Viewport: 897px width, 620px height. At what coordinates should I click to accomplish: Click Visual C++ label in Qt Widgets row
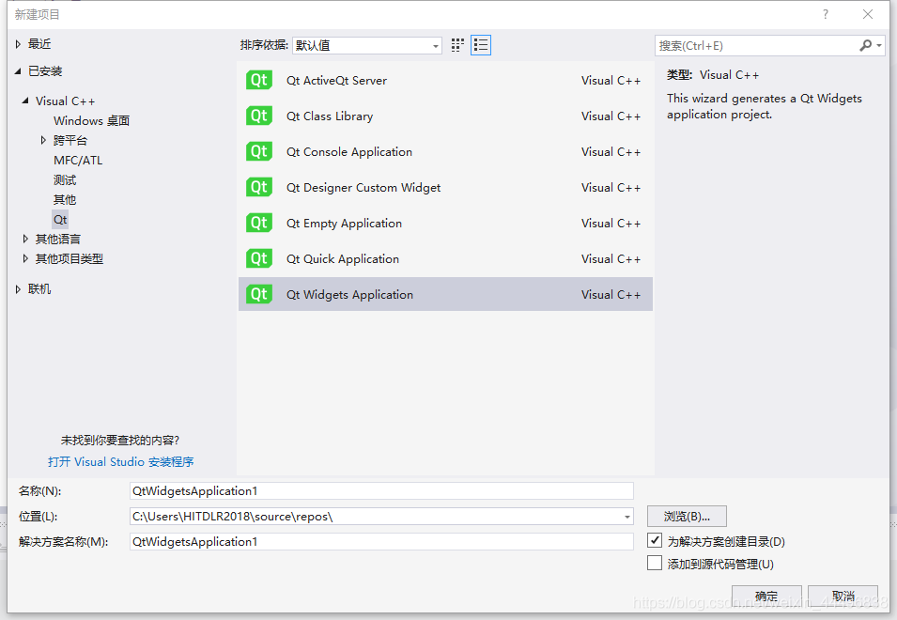coord(611,295)
